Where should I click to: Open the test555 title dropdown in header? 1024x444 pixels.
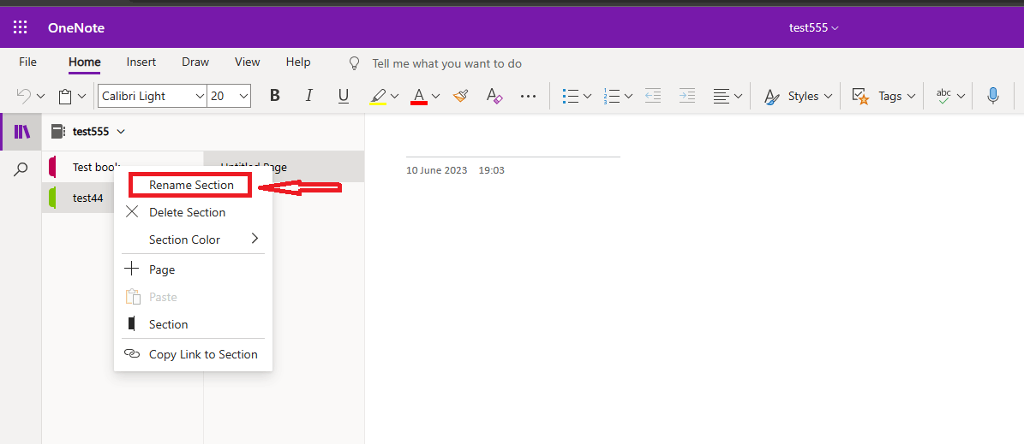814,27
